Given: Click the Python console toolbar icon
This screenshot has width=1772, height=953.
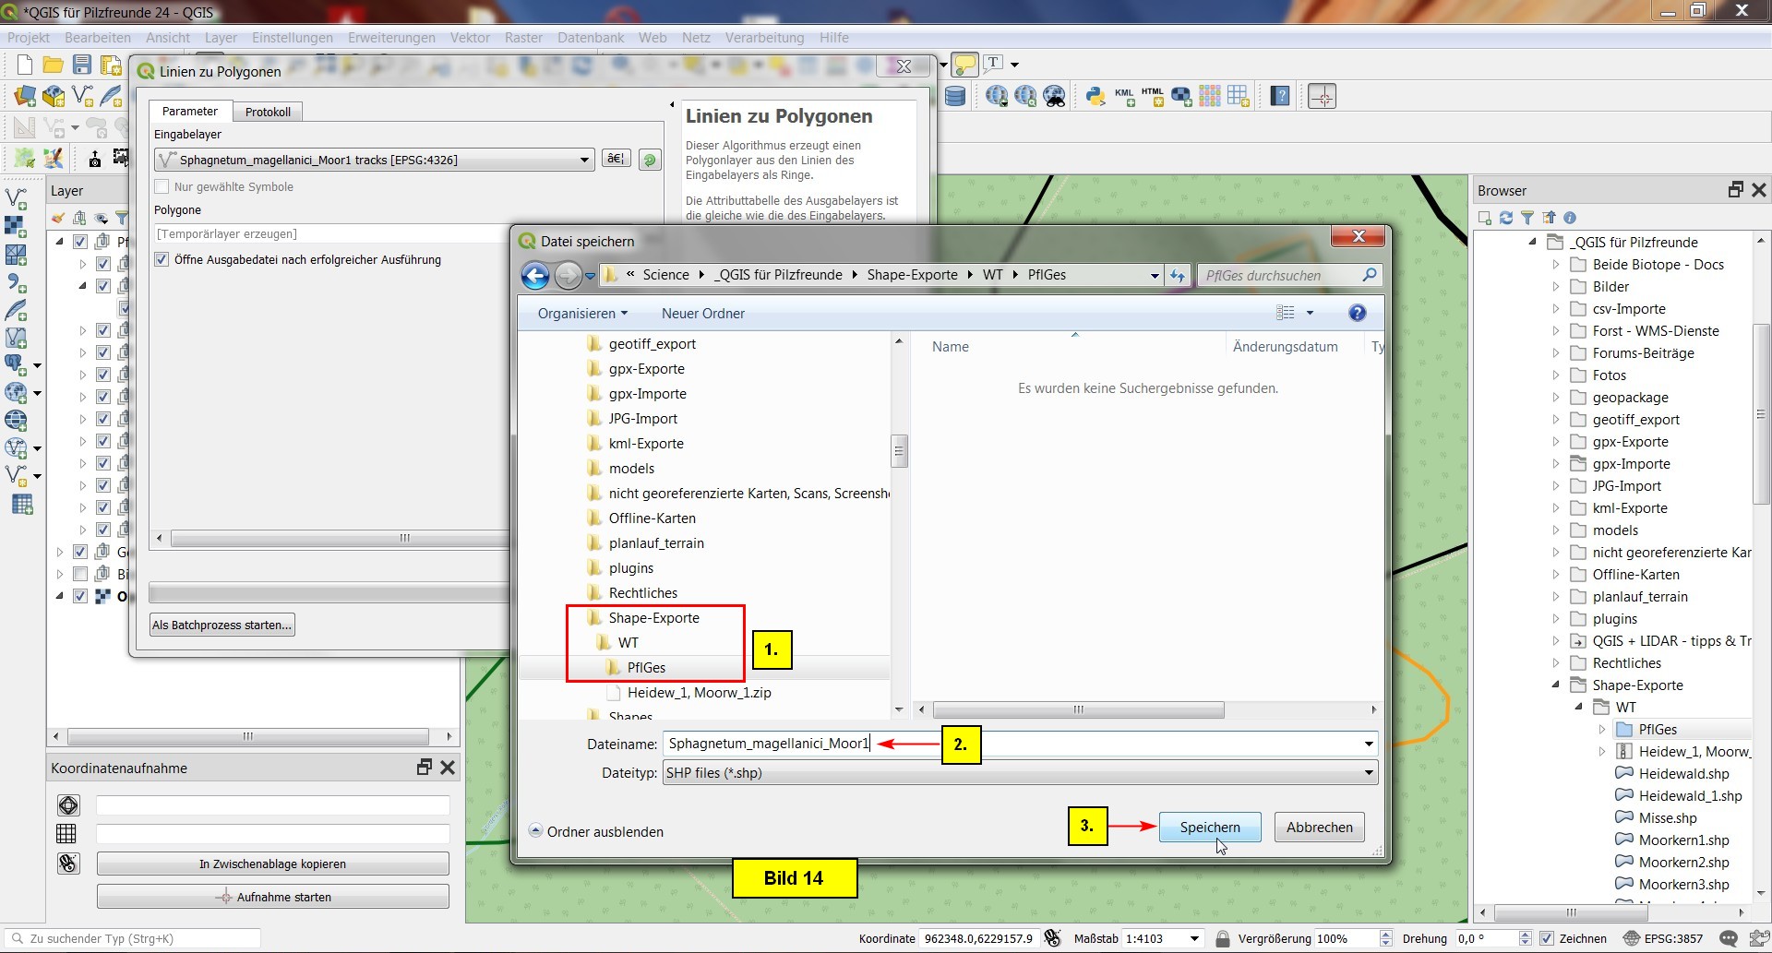Looking at the screenshot, I should point(1096,96).
